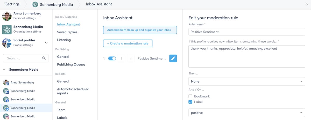This screenshot has height=120, width=311.
Task: Click the Rule name input field
Action: click(x=246, y=32)
